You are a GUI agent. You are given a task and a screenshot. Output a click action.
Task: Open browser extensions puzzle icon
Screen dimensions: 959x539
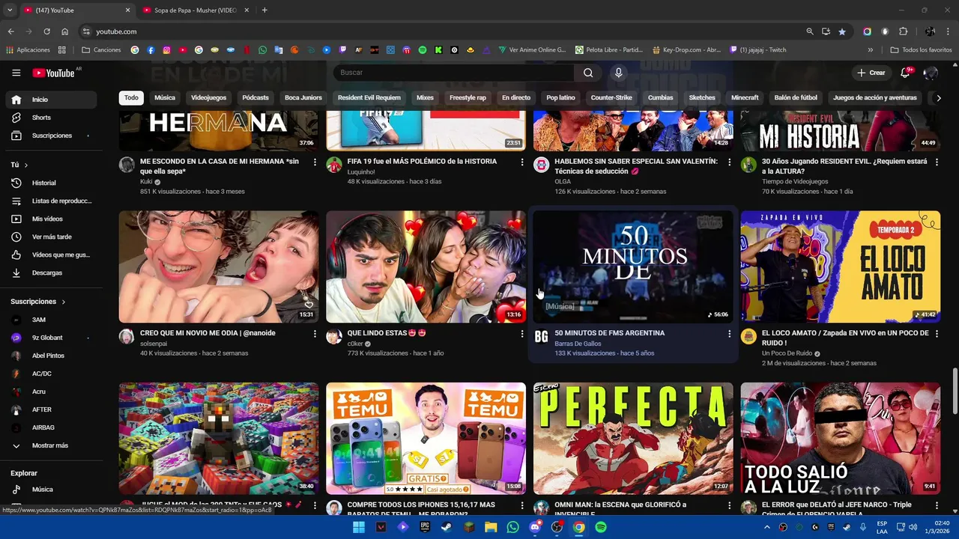click(903, 31)
